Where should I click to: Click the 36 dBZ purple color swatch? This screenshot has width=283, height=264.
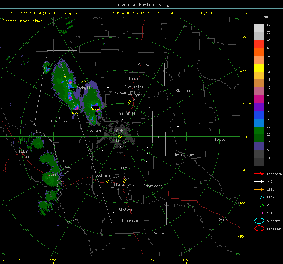point(259,107)
